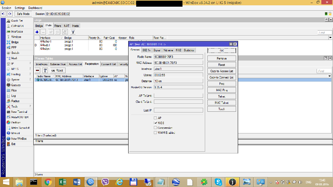
Task: Click the MAC Telnet button
Action: pos(222,103)
